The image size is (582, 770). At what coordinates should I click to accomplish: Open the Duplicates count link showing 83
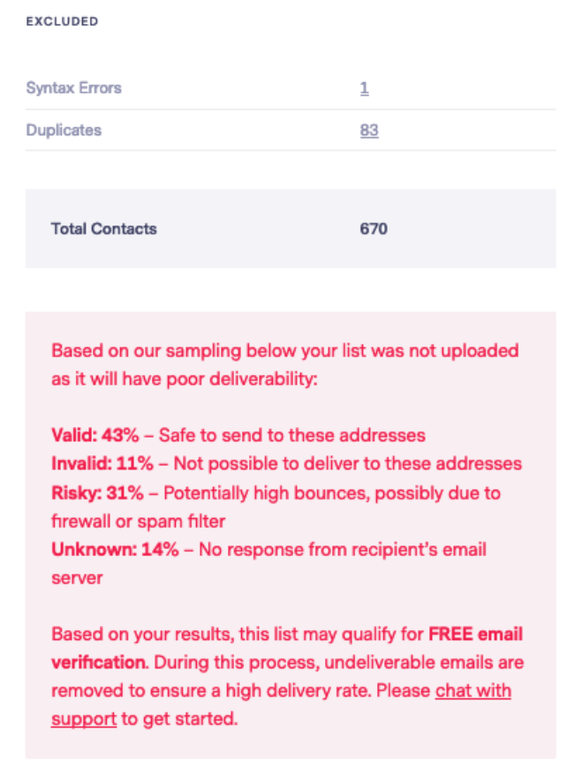pyautogui.click(x=369, y=131)
